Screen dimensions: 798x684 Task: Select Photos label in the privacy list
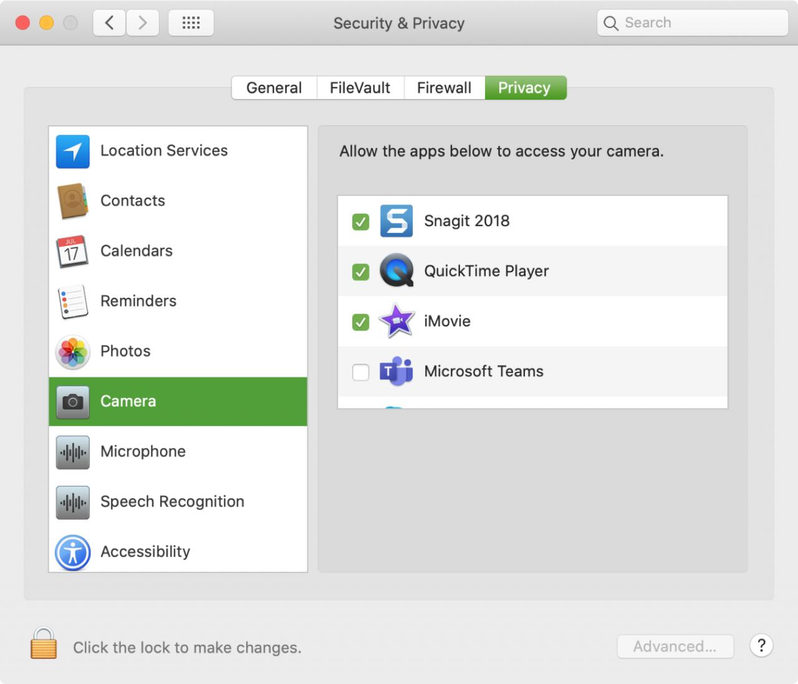point(125,351)
